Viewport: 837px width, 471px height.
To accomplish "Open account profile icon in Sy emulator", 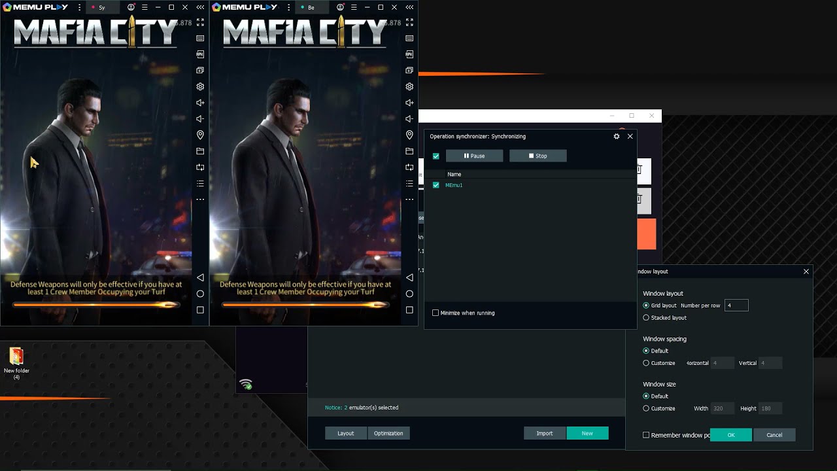I will point(131,7).
